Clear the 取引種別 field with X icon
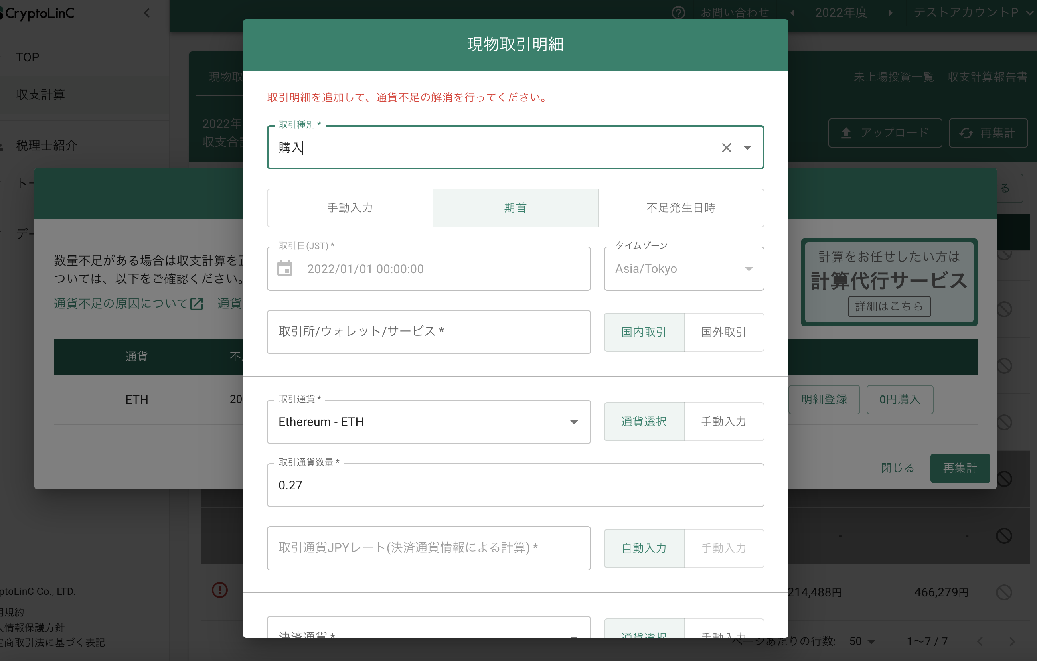1037x661 pixels. pyautogui.click(x=726, y=148)
